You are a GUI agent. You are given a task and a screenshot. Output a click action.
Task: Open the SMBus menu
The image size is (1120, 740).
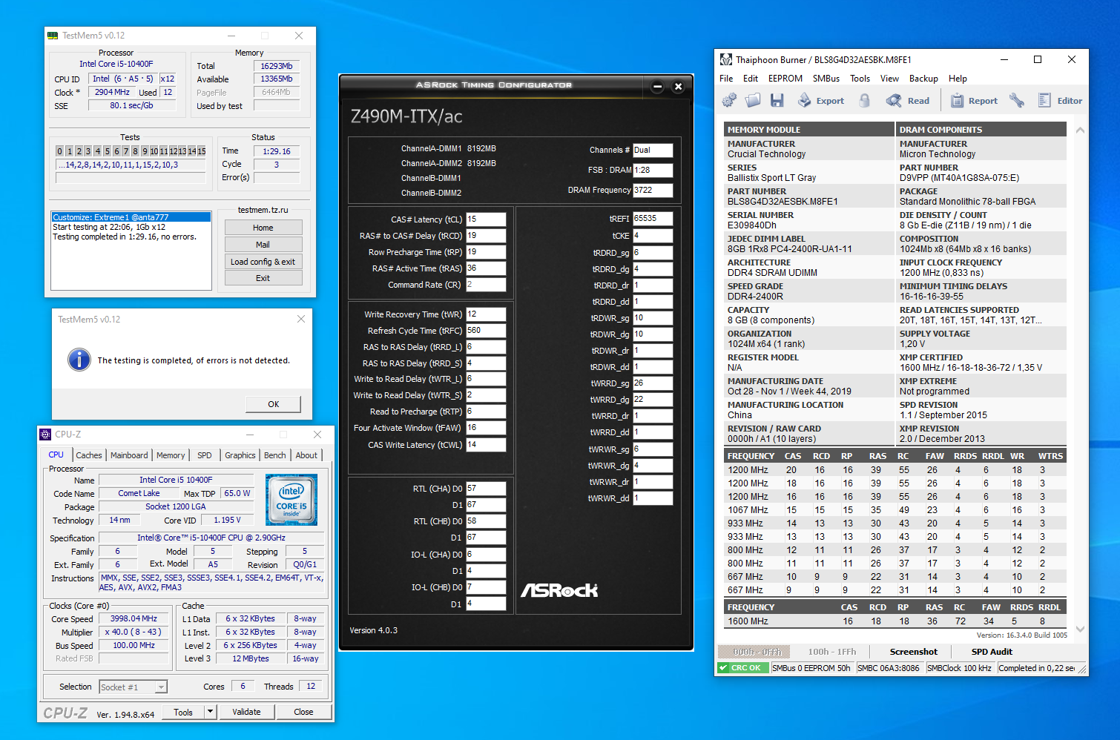tap(826, 79)
